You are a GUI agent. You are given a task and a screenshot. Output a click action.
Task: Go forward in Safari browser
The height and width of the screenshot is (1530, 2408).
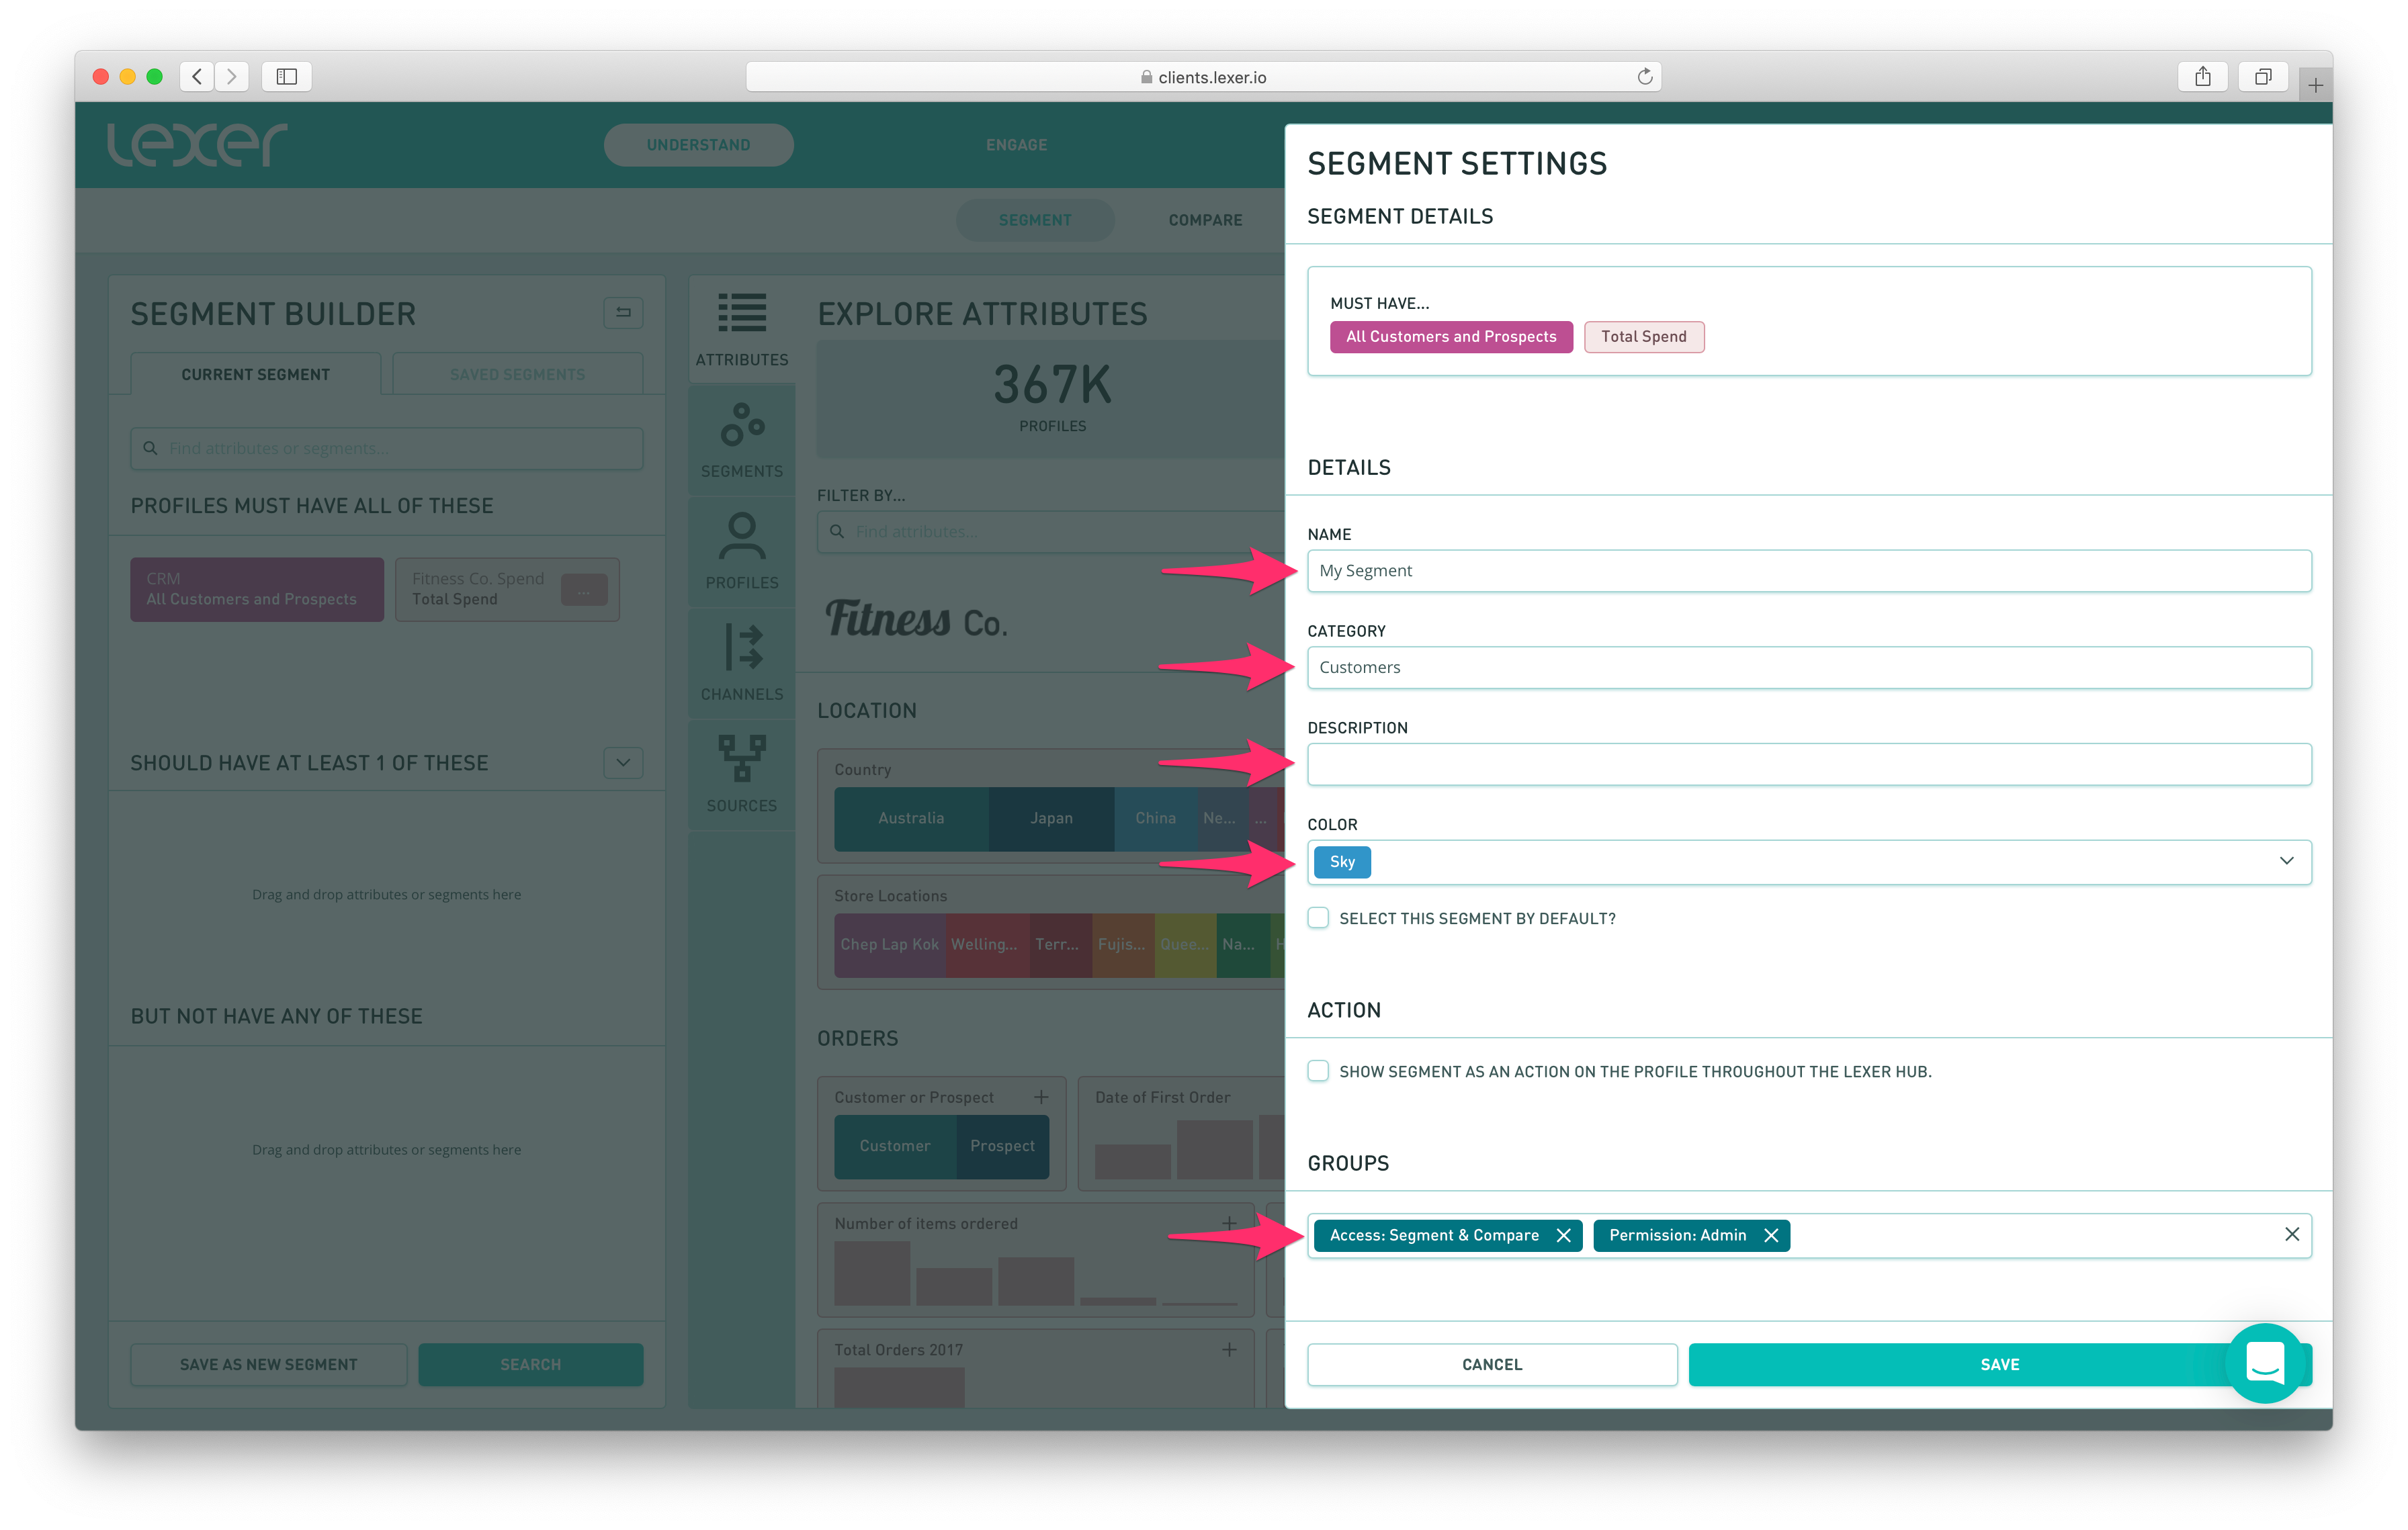(231, 76)
